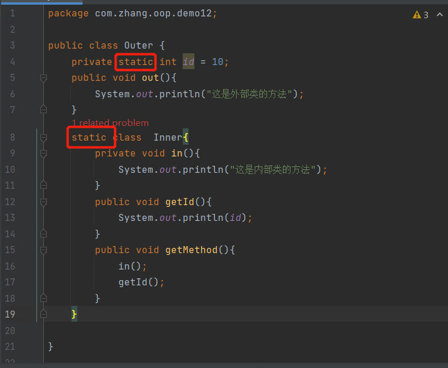Jump to previous highlighted error with up chevron
Image resolution: width=448 pixels, height=368 pixels.
(x=440, y=15)
